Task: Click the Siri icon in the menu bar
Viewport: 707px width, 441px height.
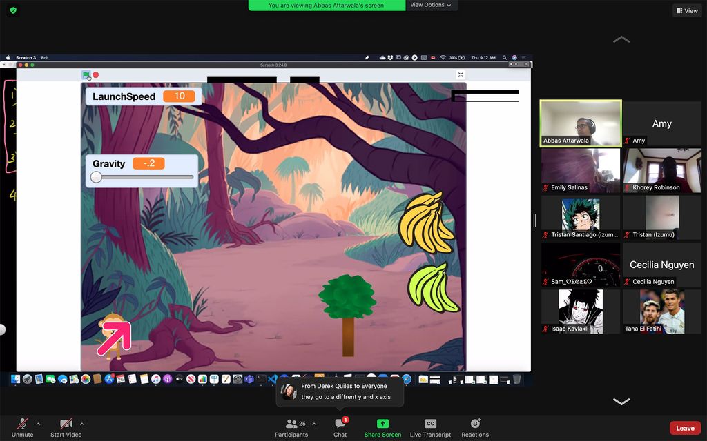Action: click(514, 58)
